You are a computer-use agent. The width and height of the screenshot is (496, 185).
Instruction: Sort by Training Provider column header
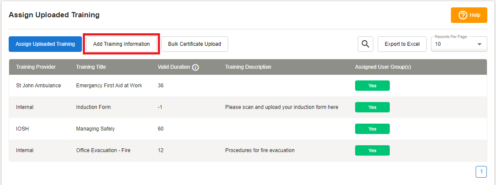coord(36,67)
